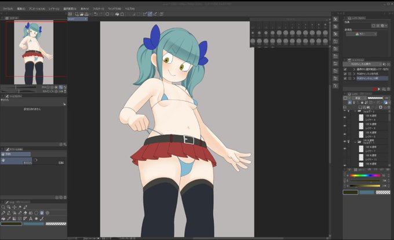Open the レイヤー(L) menu
Image resolution: width=394 pixels, height=240 pixels.
pyautogui.click(x=54, y=9)
